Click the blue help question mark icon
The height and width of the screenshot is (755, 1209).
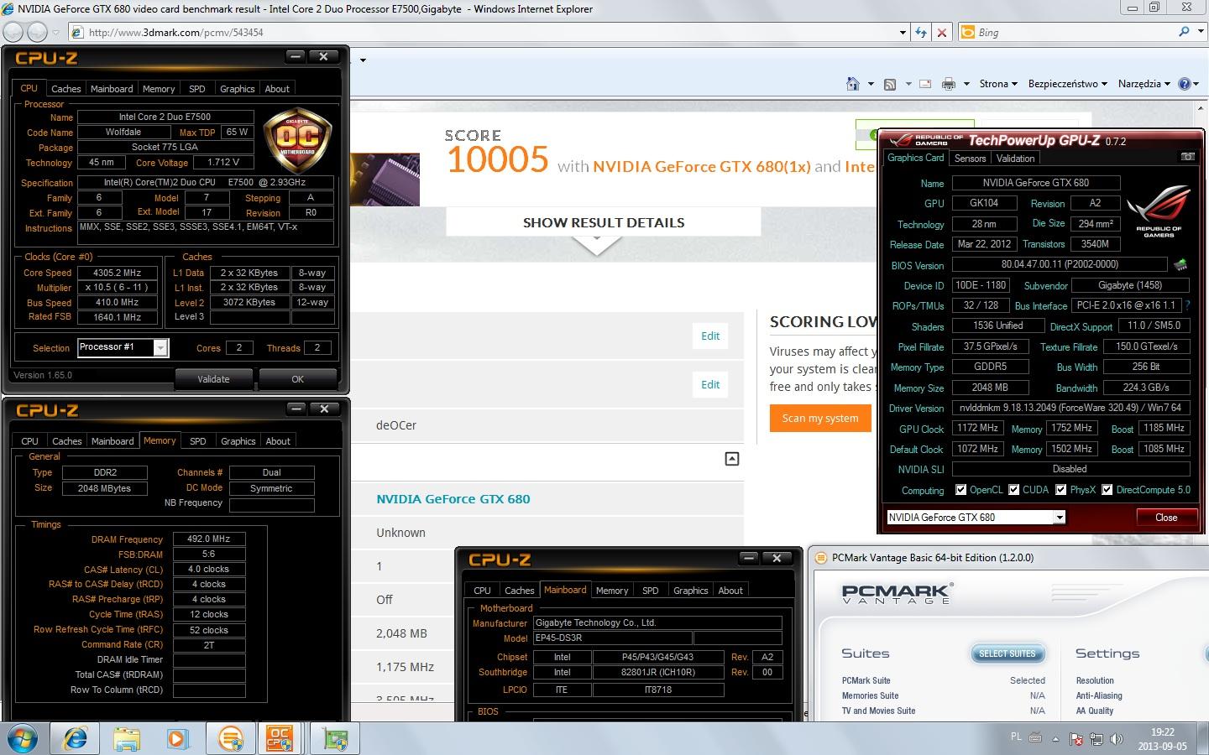pyautogui.click(x=1185, y=84)
